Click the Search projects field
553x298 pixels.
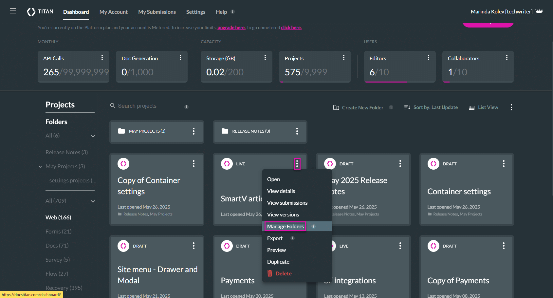pos(146,106)
